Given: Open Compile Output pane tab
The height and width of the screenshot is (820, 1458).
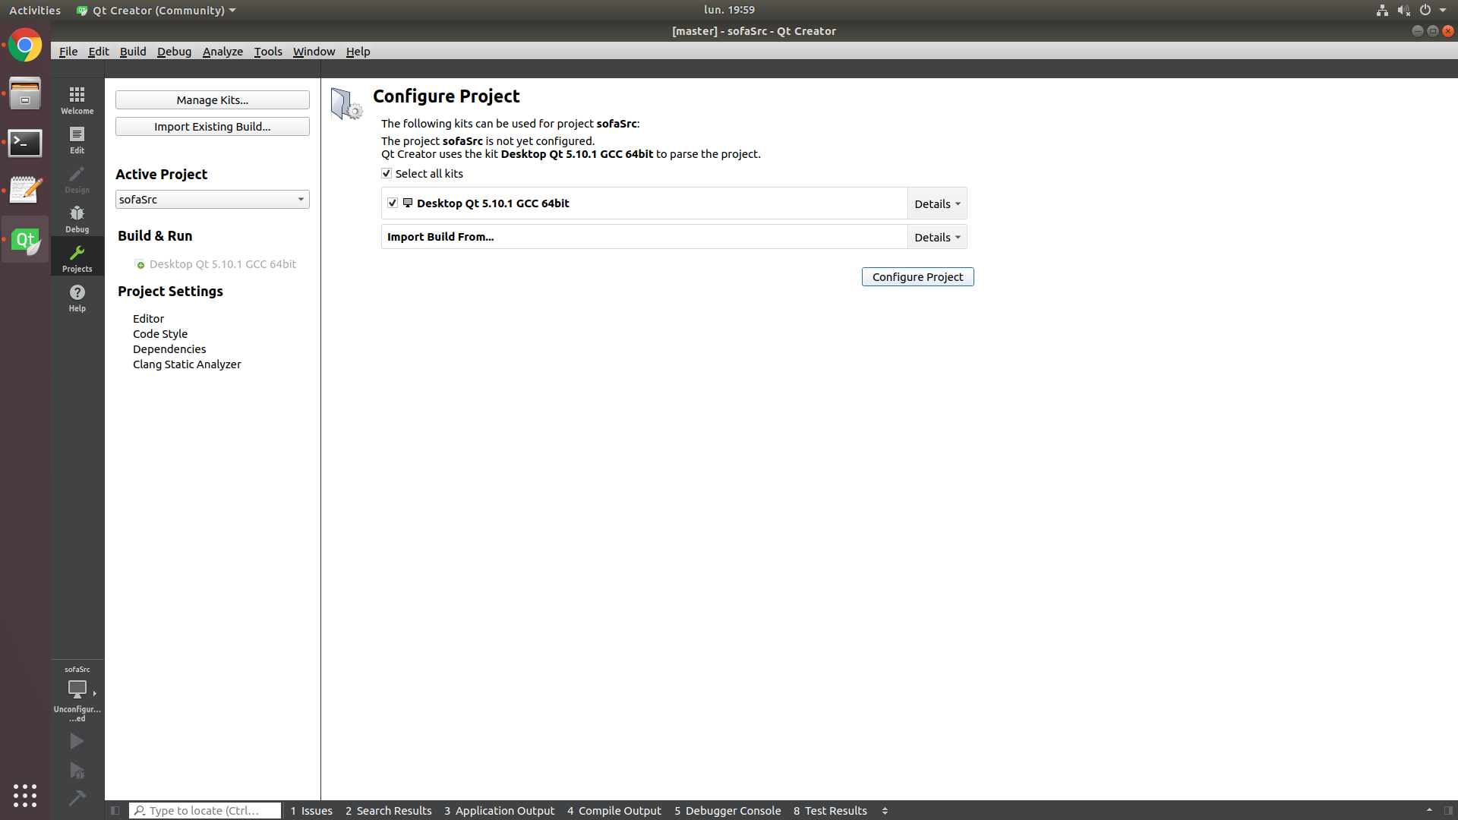Looking at the screenshot, I should [x=614, y=810].
